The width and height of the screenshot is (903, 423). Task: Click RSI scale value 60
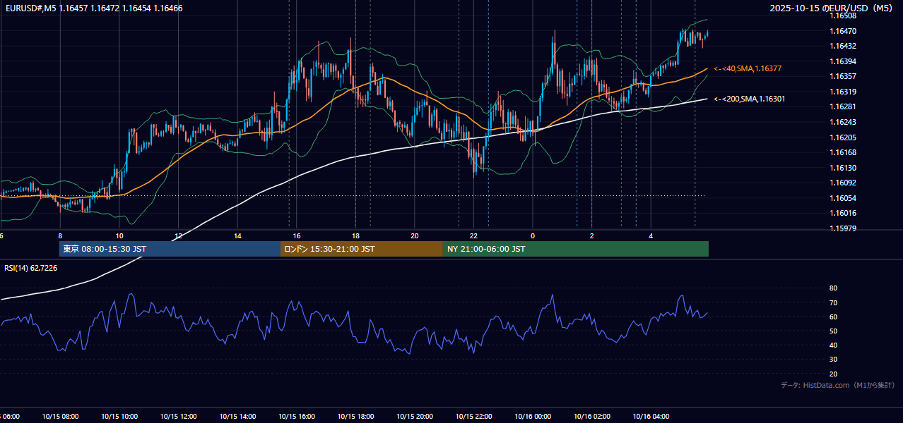point(833,317)
